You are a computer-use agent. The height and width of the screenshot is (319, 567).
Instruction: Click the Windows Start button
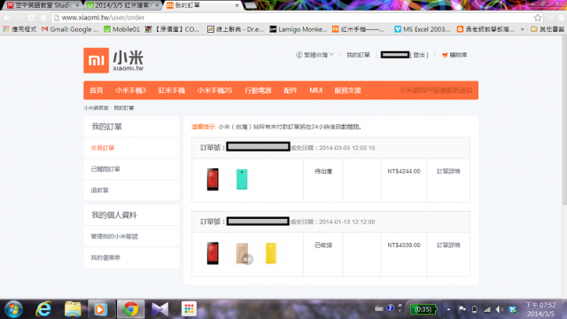13,309
